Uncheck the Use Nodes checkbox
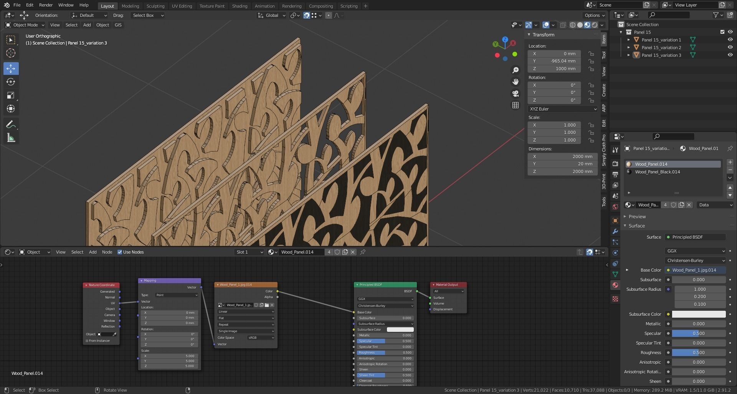737x394 pixels. pos(120,252)
